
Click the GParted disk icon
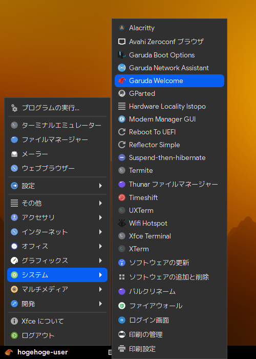pos(122,93)
